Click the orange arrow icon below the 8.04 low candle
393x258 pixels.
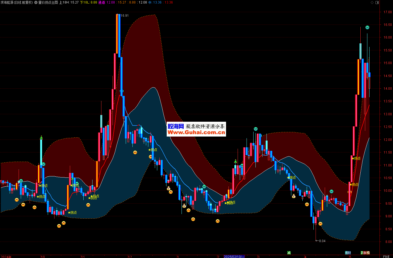coord(320,224)
